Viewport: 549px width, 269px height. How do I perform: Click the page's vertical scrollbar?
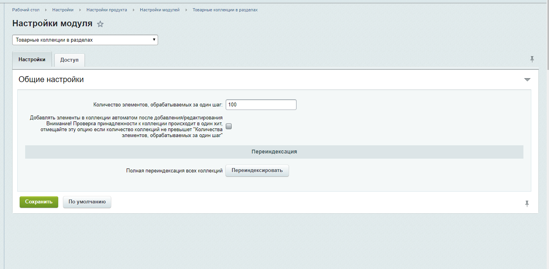coord(547,35)
